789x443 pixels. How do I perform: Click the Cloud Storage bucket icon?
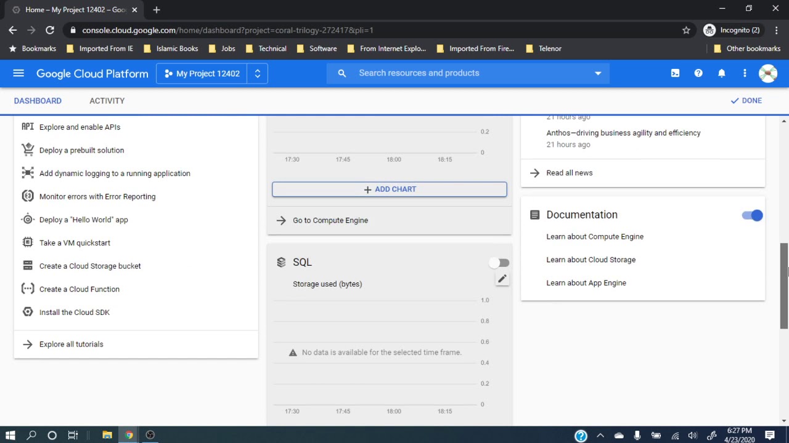pos(28,266)
